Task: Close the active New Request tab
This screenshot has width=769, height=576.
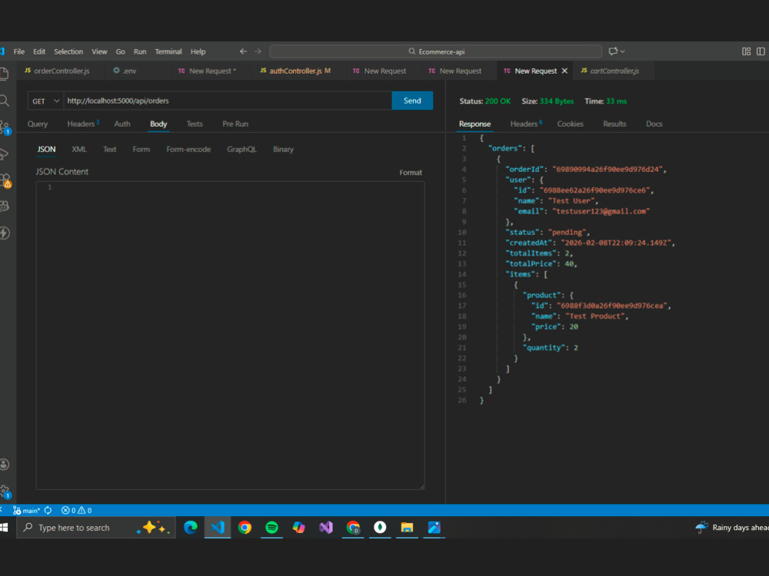Action: coord(564,71)
